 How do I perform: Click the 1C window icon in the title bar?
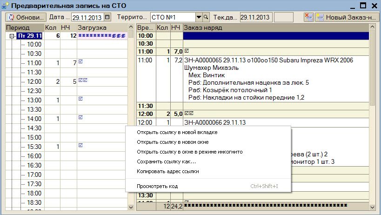(x=5, y=5)
